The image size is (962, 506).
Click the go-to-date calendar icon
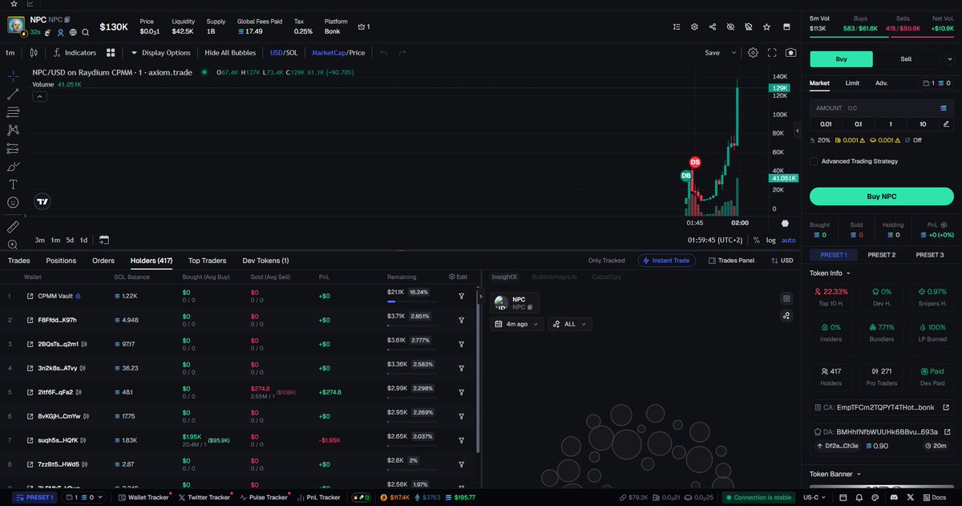click(x=104, y=240)
